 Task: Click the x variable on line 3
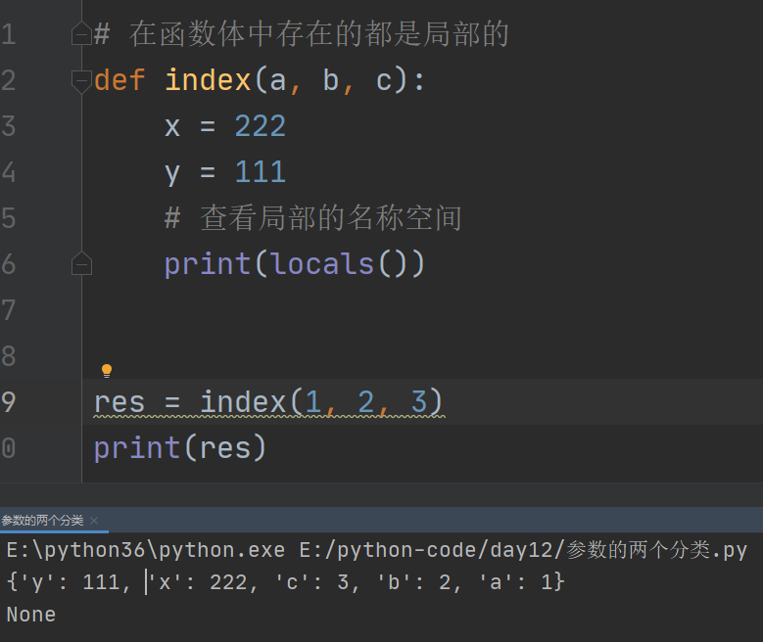[172, 127]
